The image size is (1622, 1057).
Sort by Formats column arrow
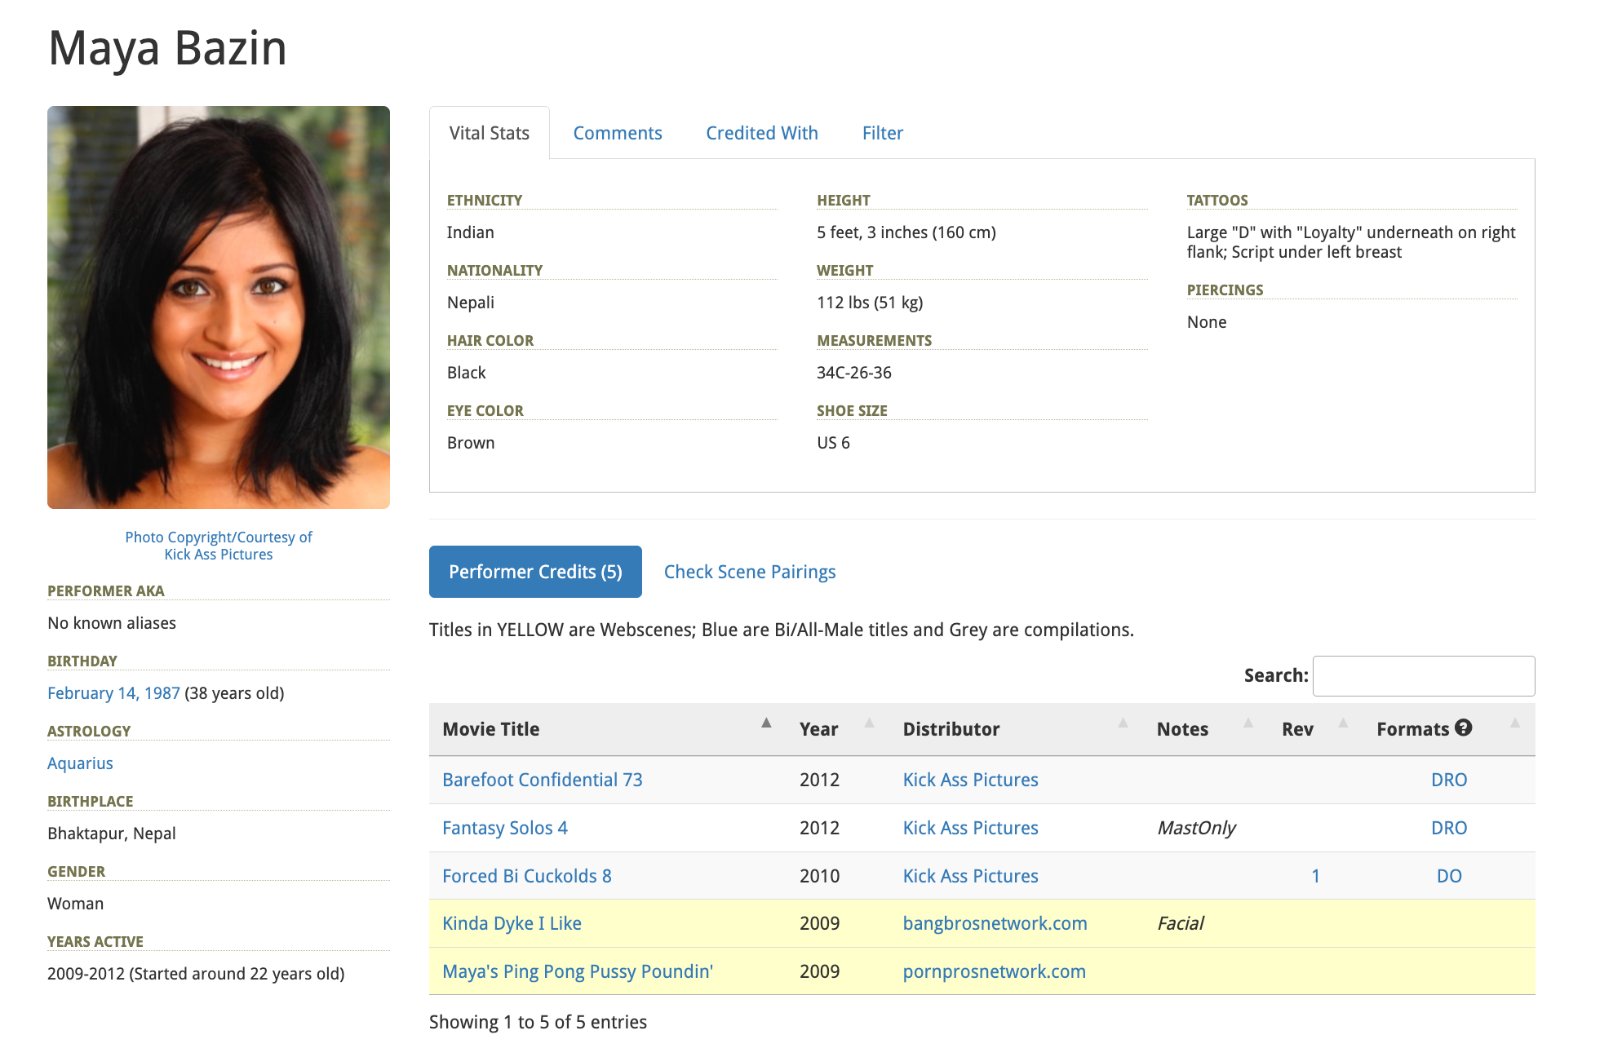pos(1514,723)
